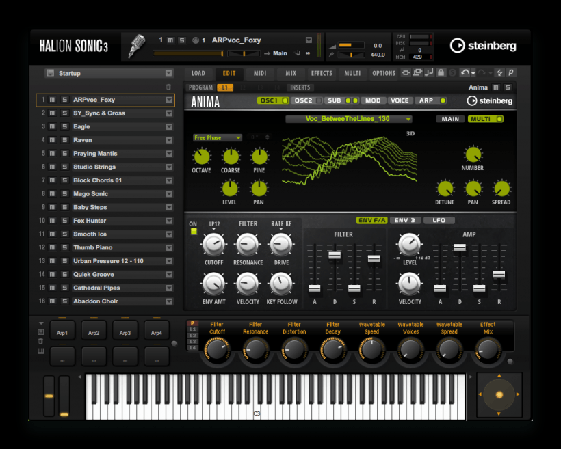This screenshot has width=561, height=449.
Task: Click the MAIN oscillator button
Action: pos(450,119)
